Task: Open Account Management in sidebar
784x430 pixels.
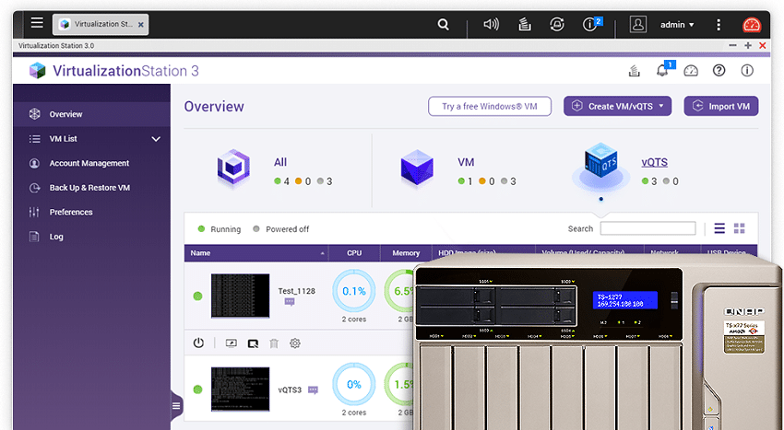Action: click(x=92, y=163)
